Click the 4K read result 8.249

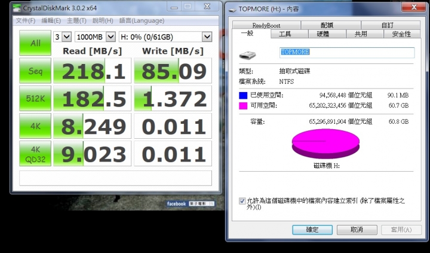point(93,126)
